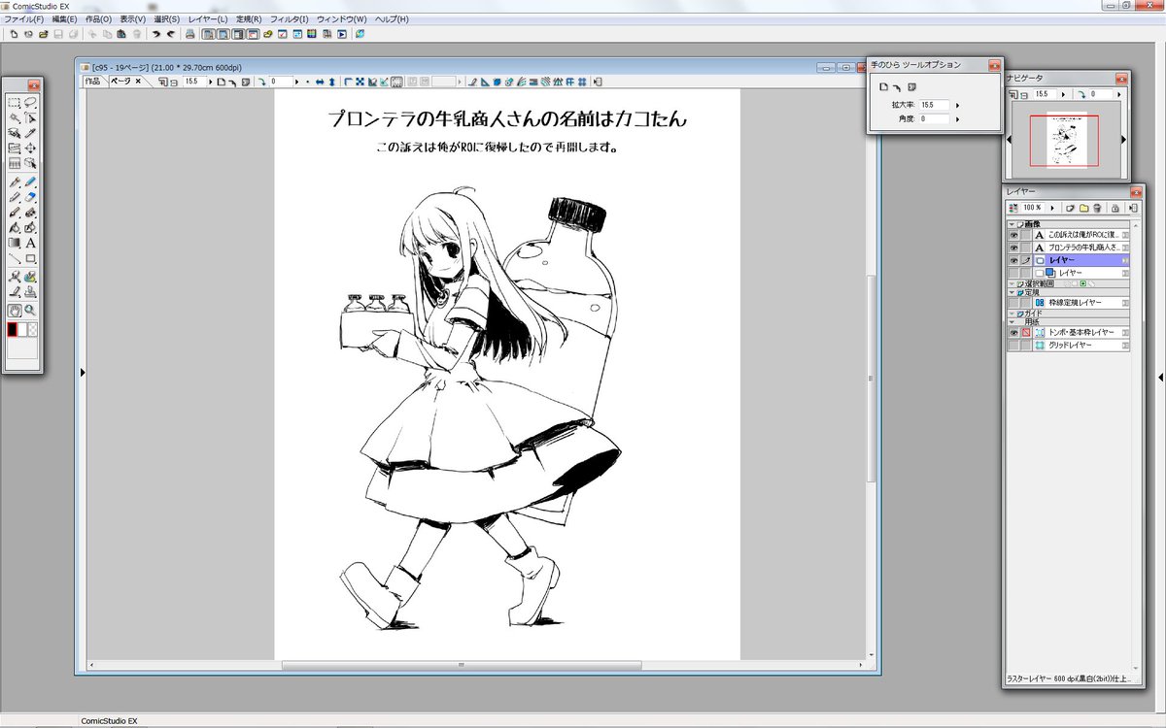
Task: Select the magic wand tool
Action: point(15,117)
